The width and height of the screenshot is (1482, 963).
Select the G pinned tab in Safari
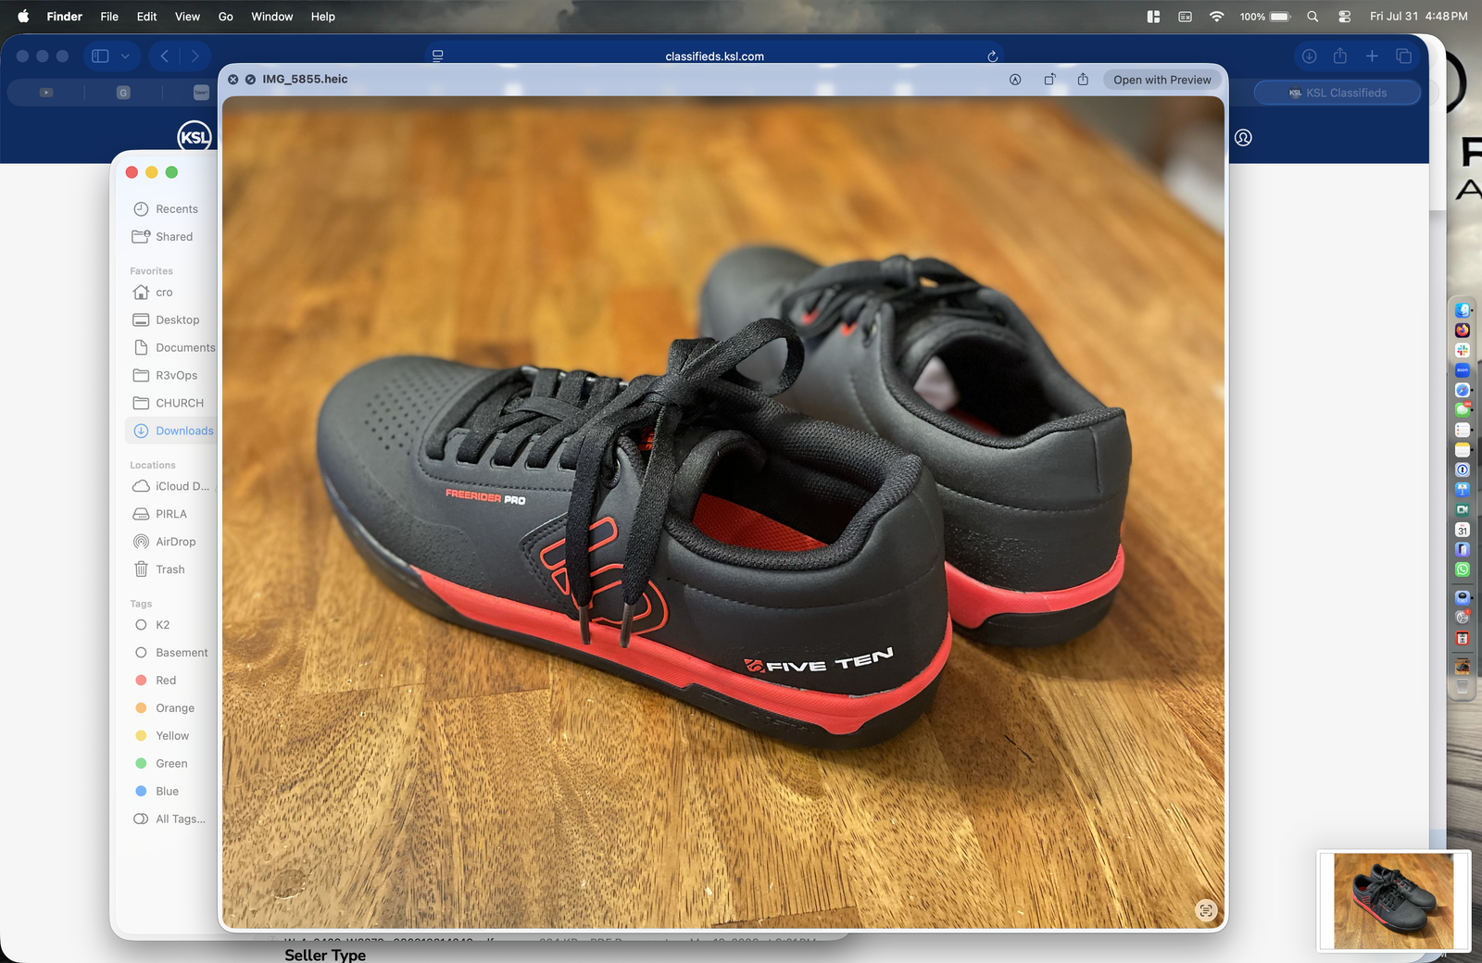(123, 93)
